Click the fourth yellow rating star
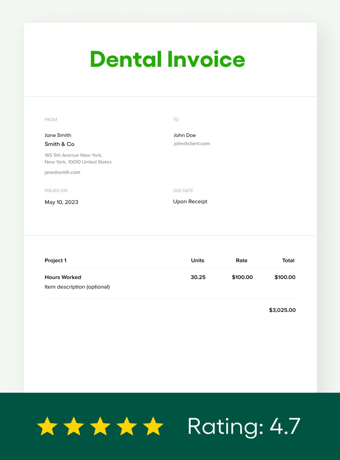The image size is (340, 460). point(127,426)
